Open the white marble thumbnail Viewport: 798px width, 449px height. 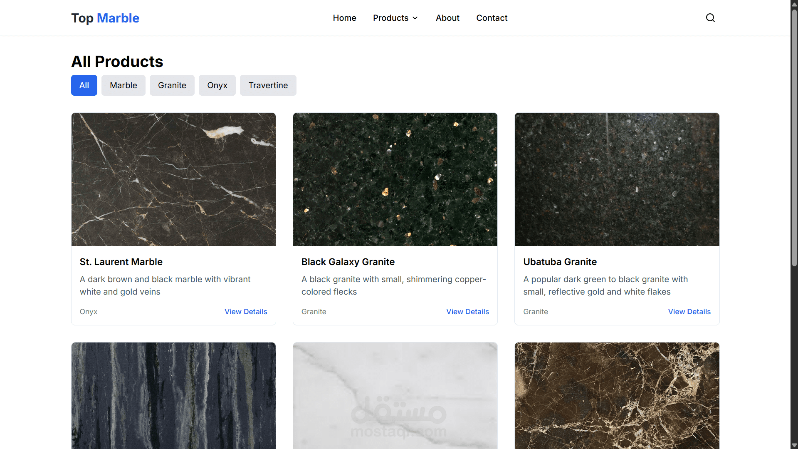point(395,396)
